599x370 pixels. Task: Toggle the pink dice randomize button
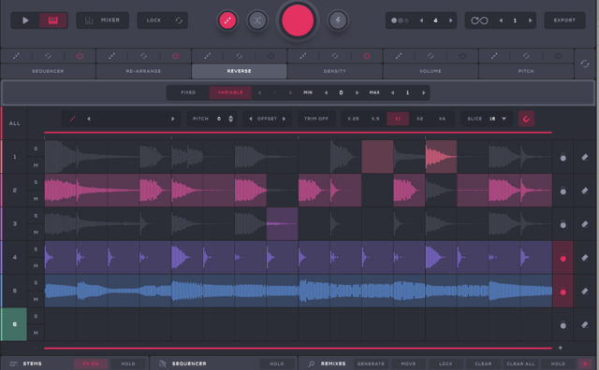point(227,21)
